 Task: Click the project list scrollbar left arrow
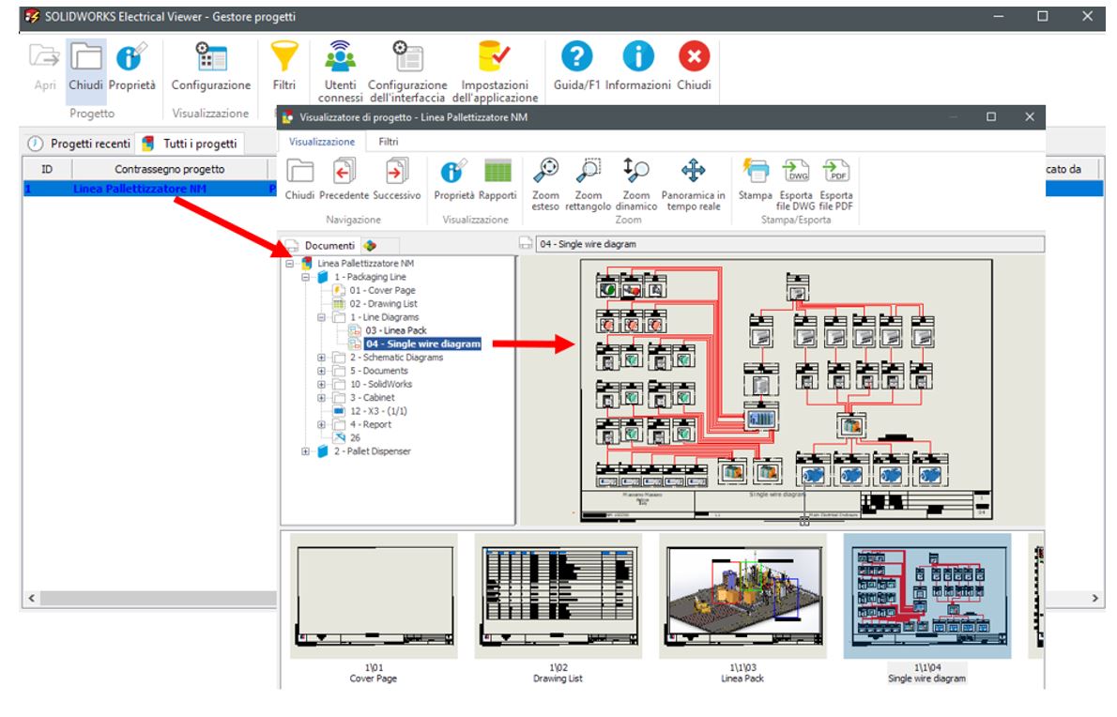pyautogui.click(x=31, y=598)
